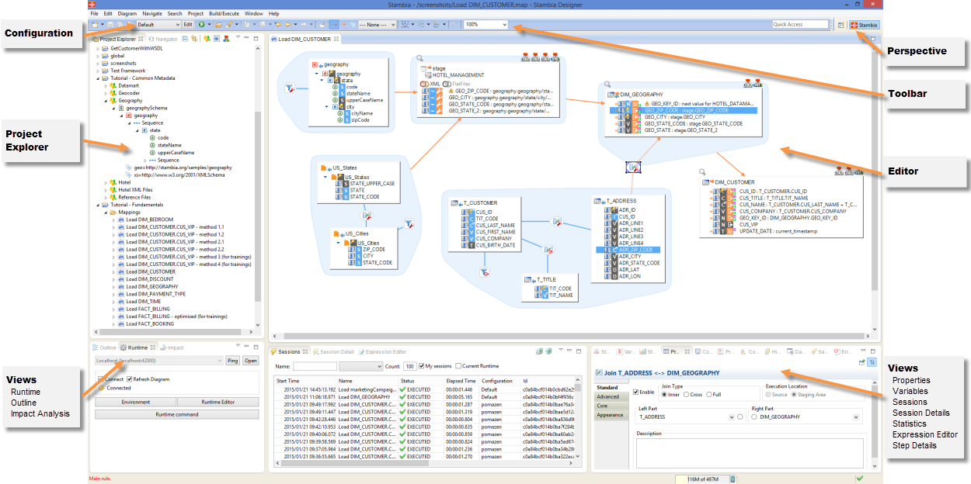Run the mapping with the green play icon

pos(201,25)
